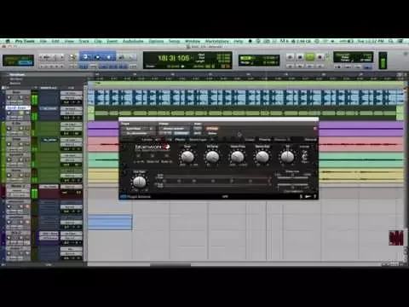Click the Stop button in the transport
The width and height of the screenshot is (409, 307).
pos(300,57)
